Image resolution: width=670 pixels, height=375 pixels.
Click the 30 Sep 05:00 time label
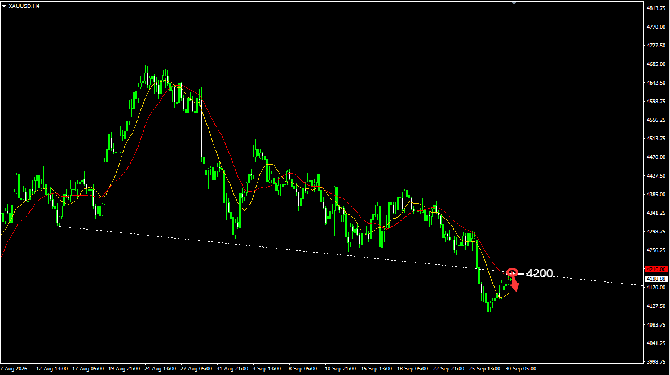521,369
